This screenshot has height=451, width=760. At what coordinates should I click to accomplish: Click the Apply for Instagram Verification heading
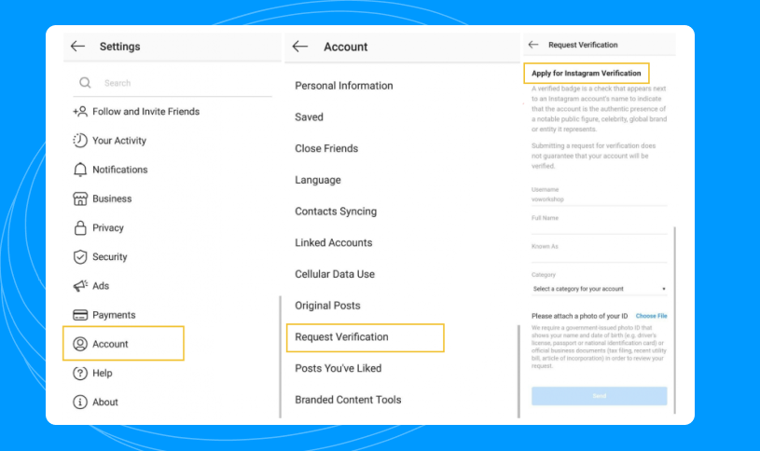(x=586, y=74)
